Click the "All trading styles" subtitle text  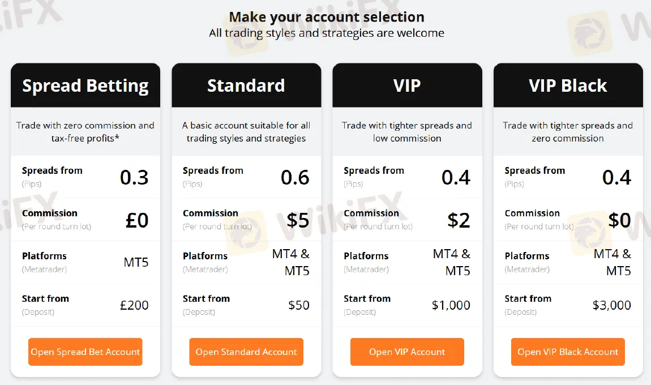[327, 33]
